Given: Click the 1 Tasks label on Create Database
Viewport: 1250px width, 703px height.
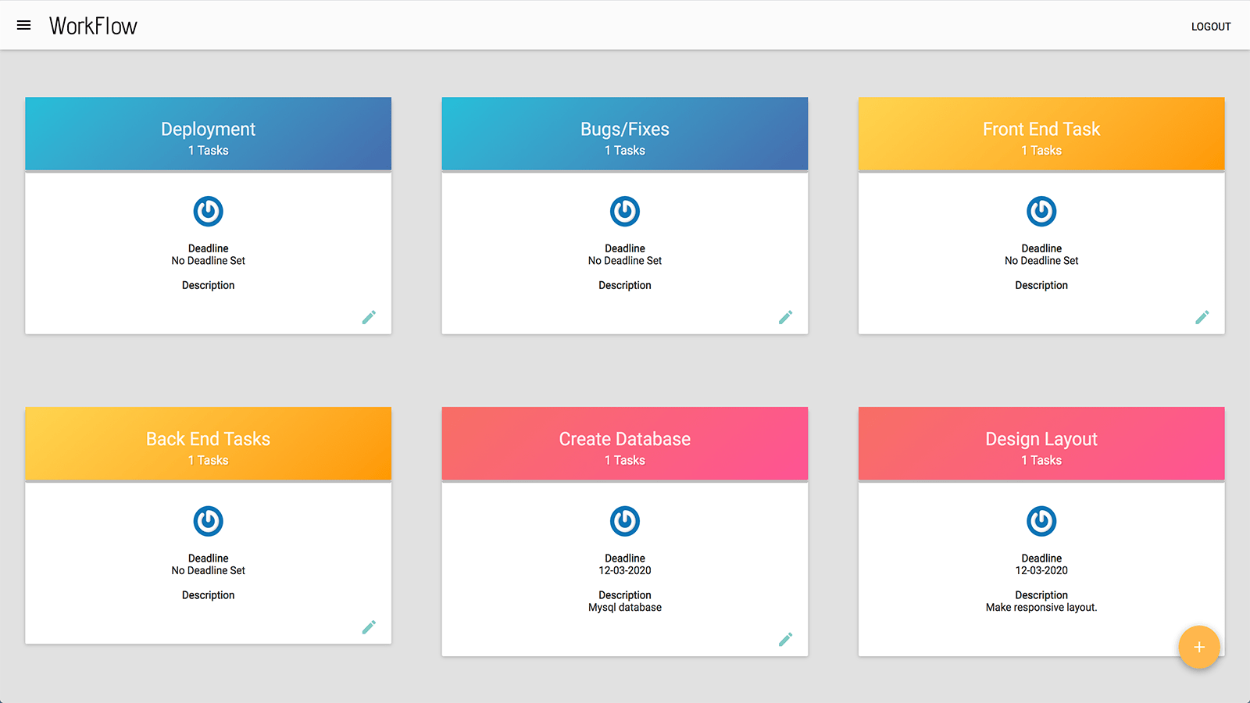Looking at the screenshot, I should click(624, 460).
